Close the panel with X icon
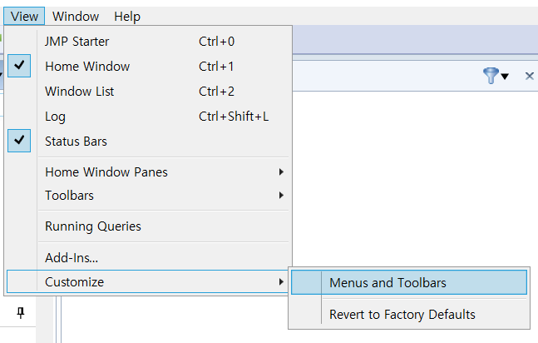The width and height of the screenshot is (538, 343). (530, 76)
